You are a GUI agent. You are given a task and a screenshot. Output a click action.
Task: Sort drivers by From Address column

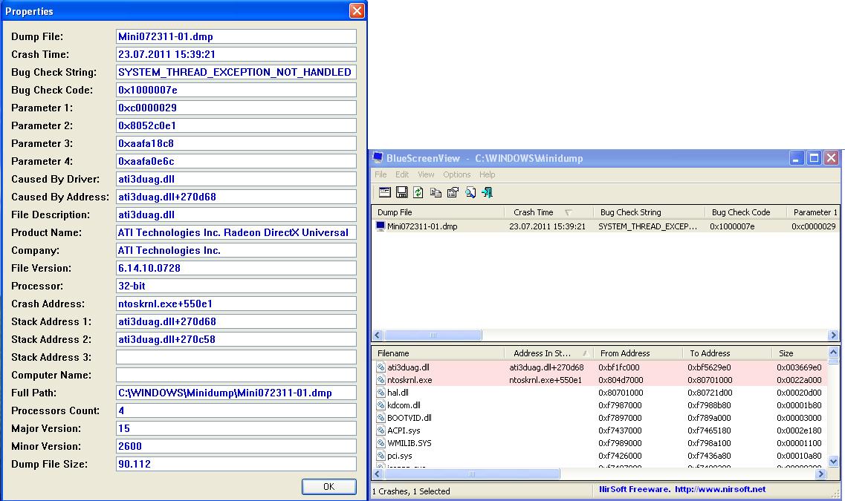pyautogui.click(x=638, y=353)
